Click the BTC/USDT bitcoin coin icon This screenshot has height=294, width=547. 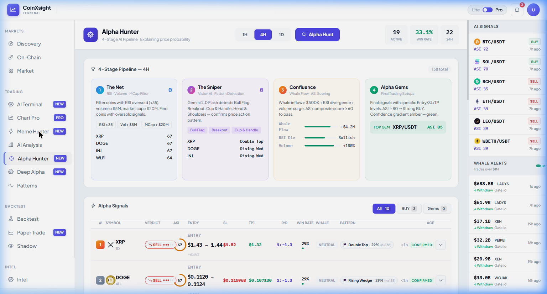pos(477,42)
